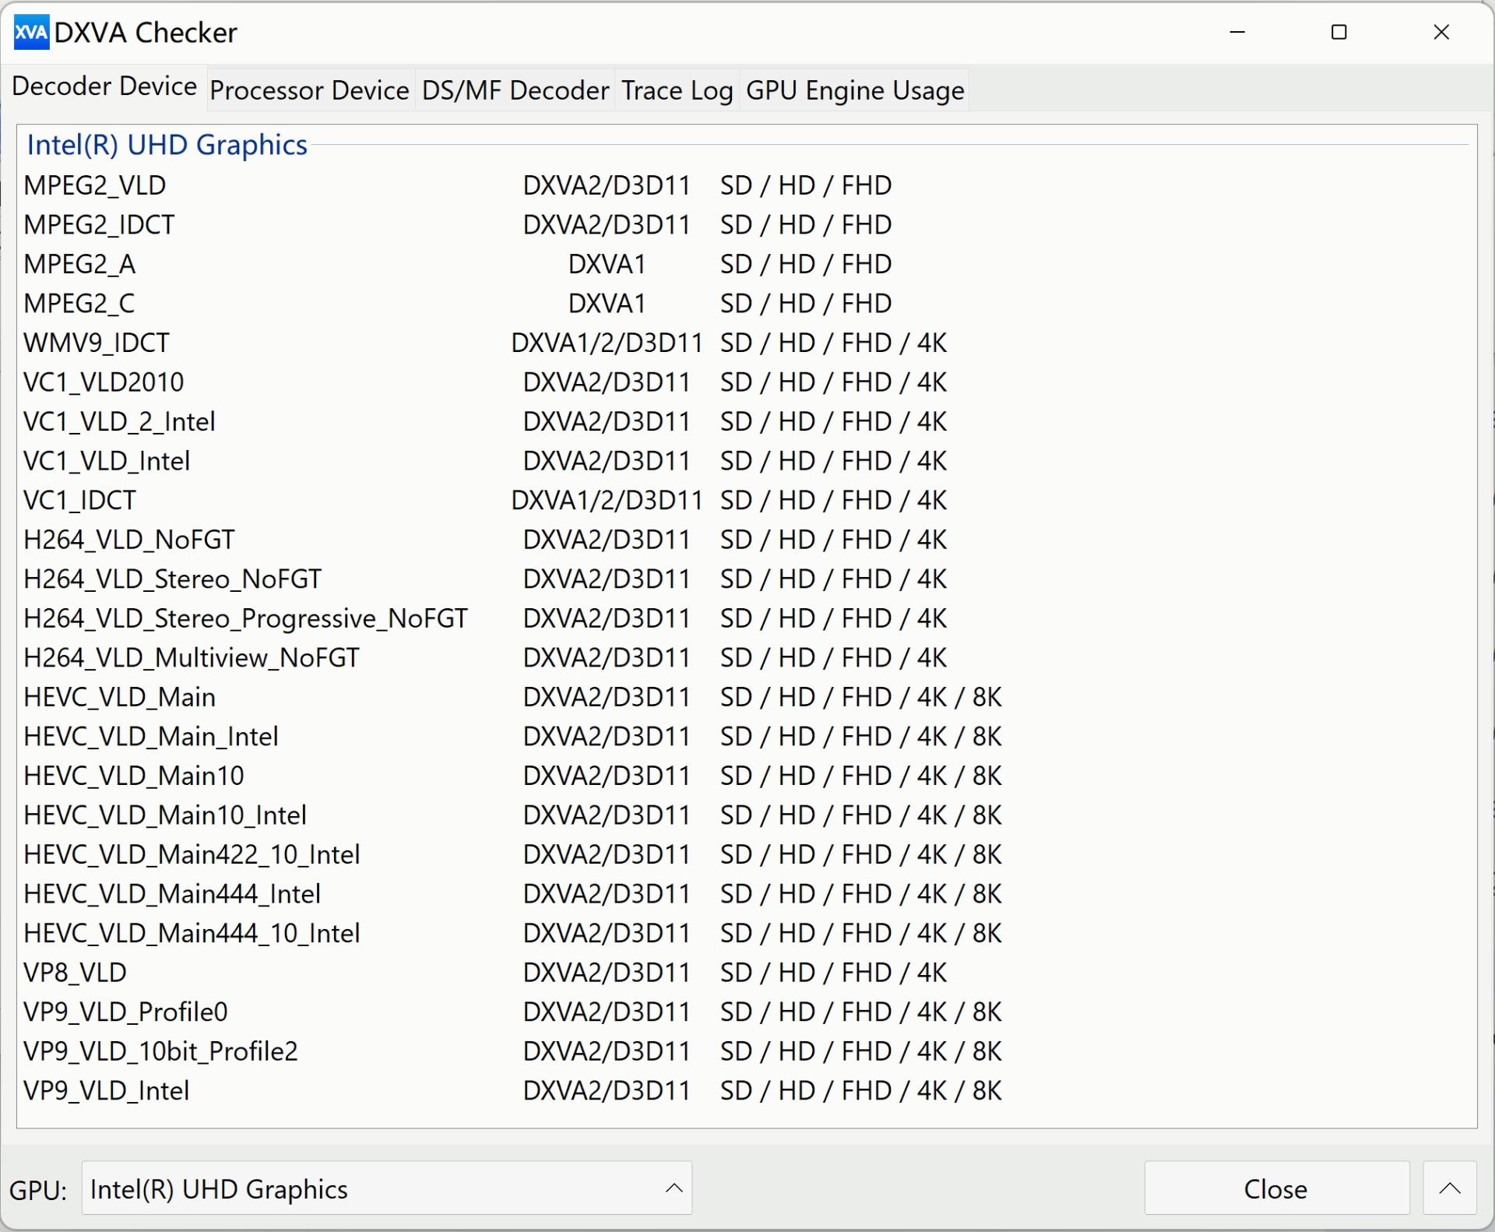
Task: Expand options with arrow beside Close
Action: tap(1449, 1188)
